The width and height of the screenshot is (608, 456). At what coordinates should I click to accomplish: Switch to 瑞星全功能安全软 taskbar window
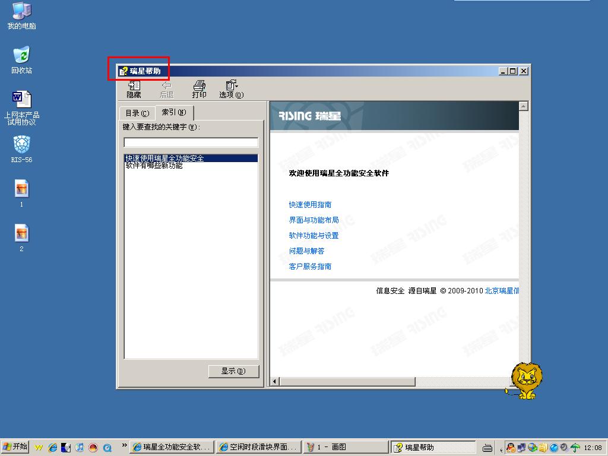(172, 447)
